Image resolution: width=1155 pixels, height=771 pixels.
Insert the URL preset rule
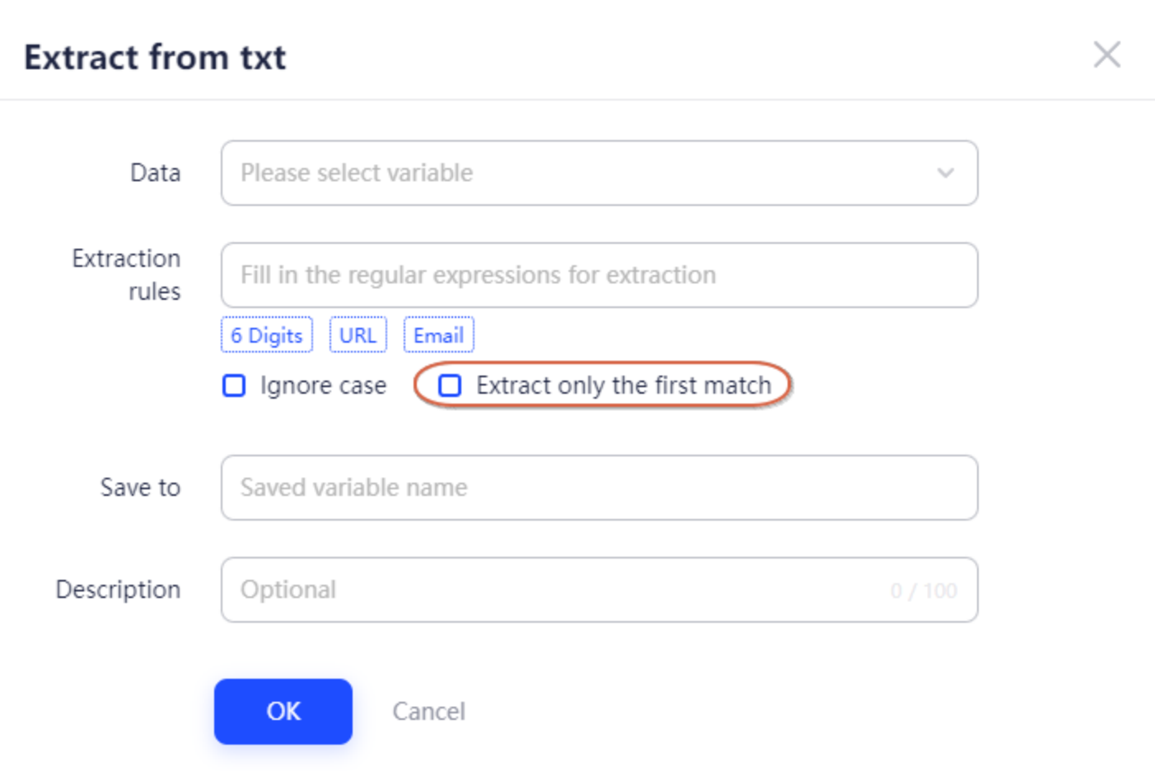(358, 335)
